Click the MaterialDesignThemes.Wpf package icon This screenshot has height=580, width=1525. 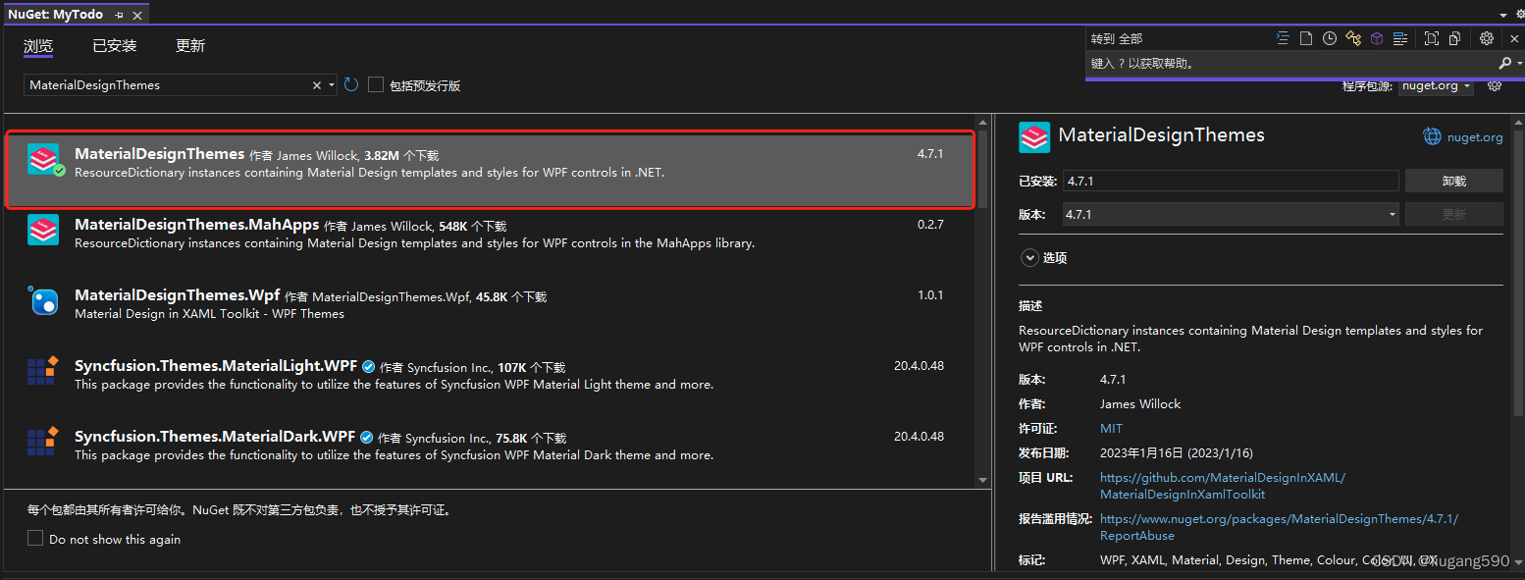(x=43, y=300)
